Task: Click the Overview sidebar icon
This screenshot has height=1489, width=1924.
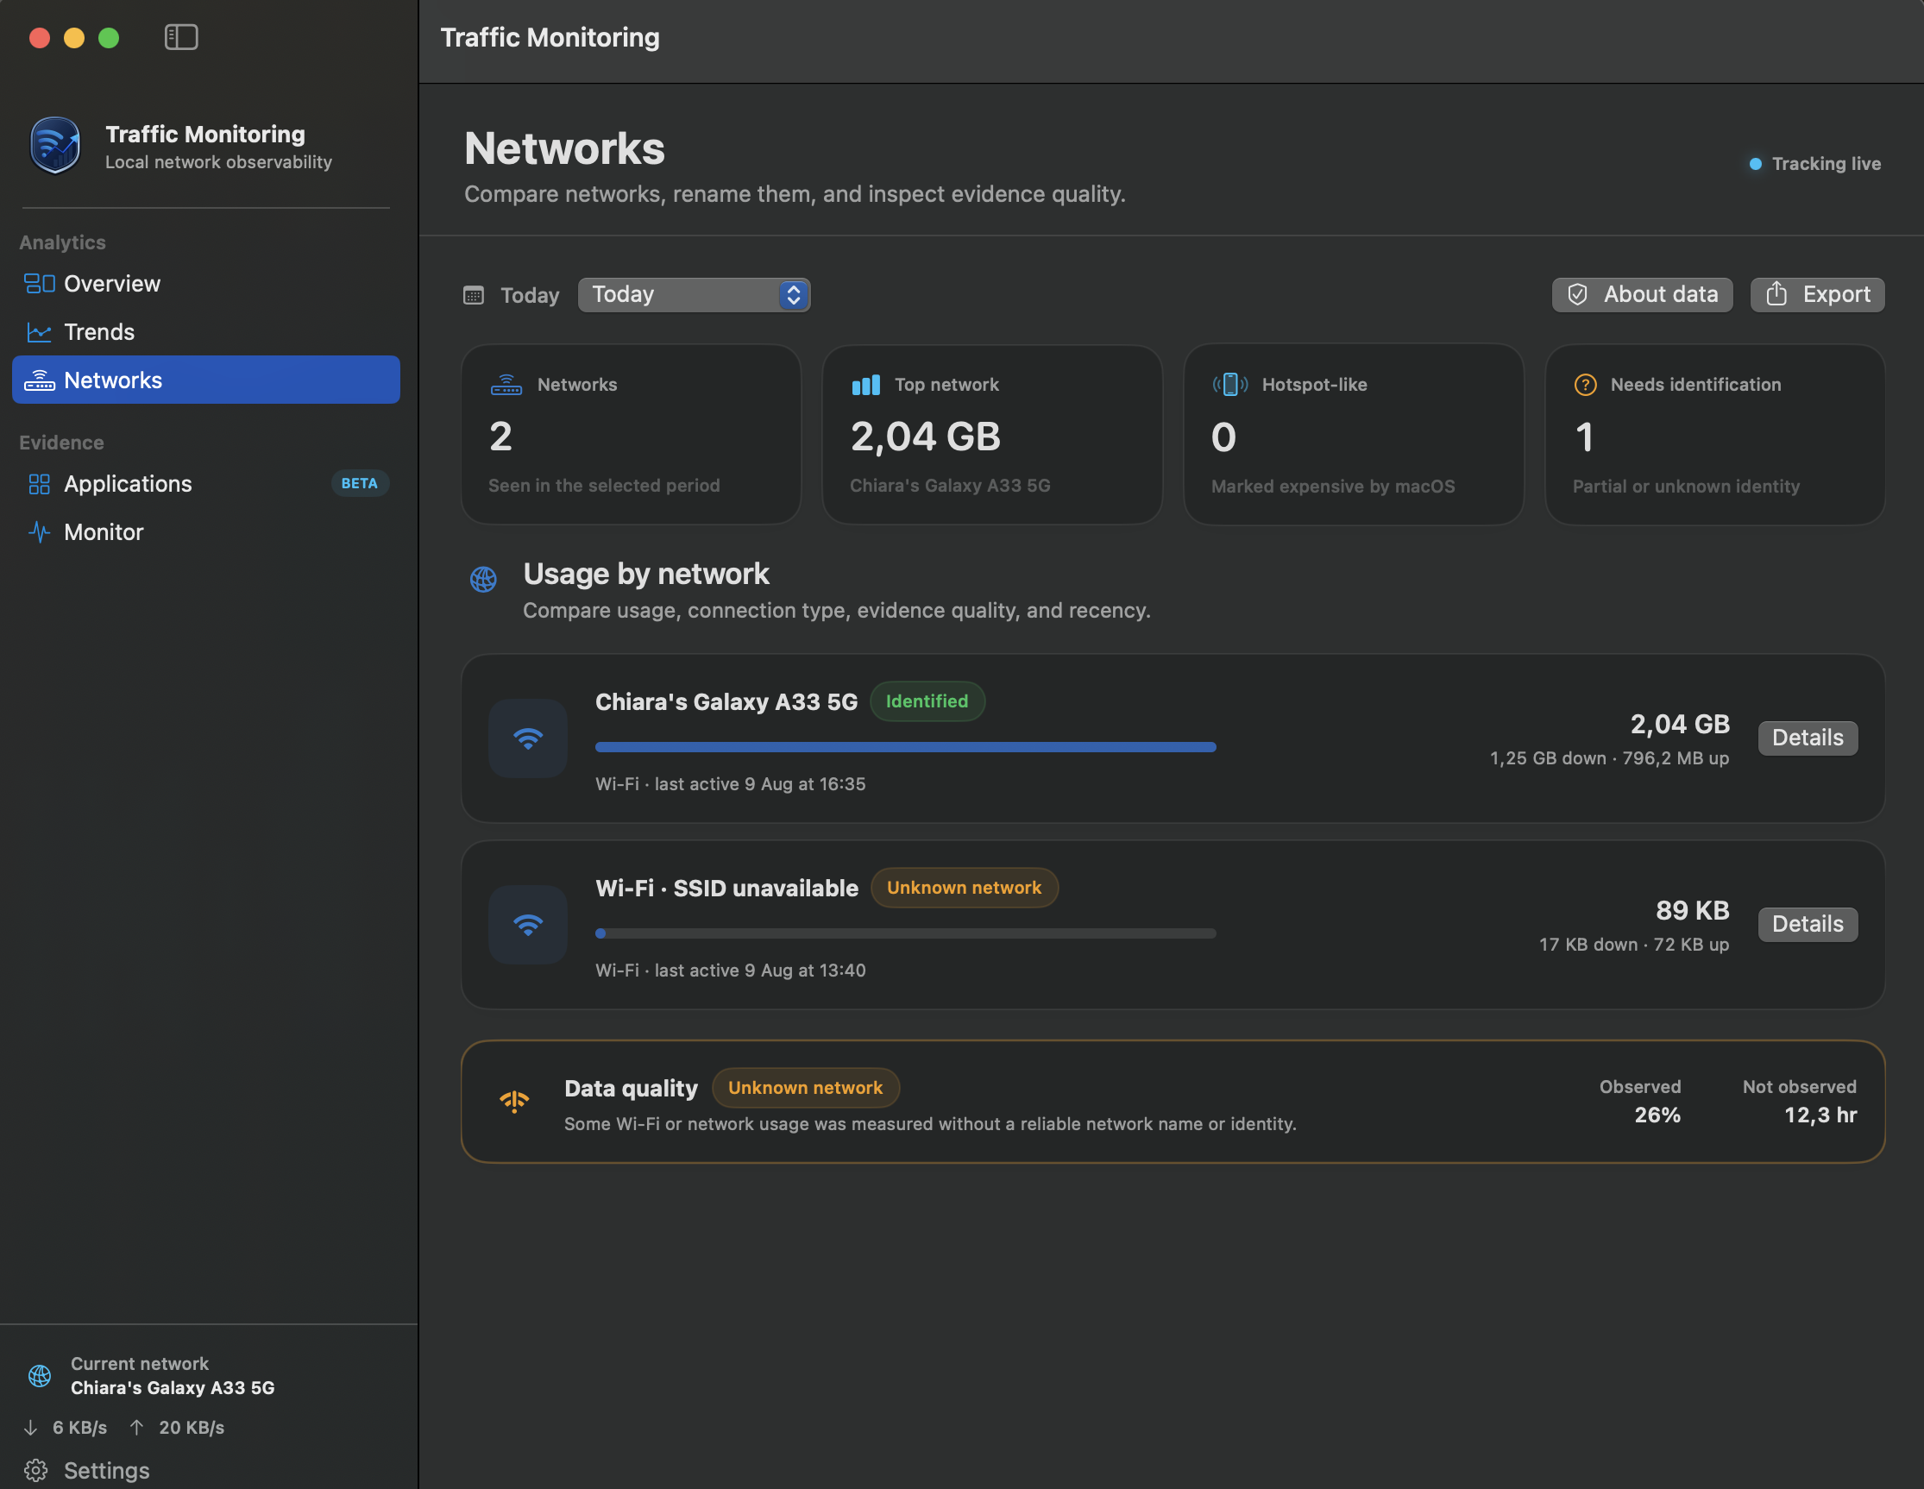Action: click(39, 284)
